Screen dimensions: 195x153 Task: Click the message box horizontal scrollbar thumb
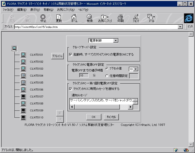[97, 107]
